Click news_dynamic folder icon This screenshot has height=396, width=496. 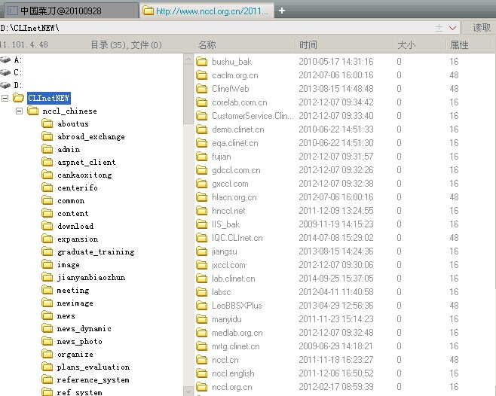click(x=47, y=329)
